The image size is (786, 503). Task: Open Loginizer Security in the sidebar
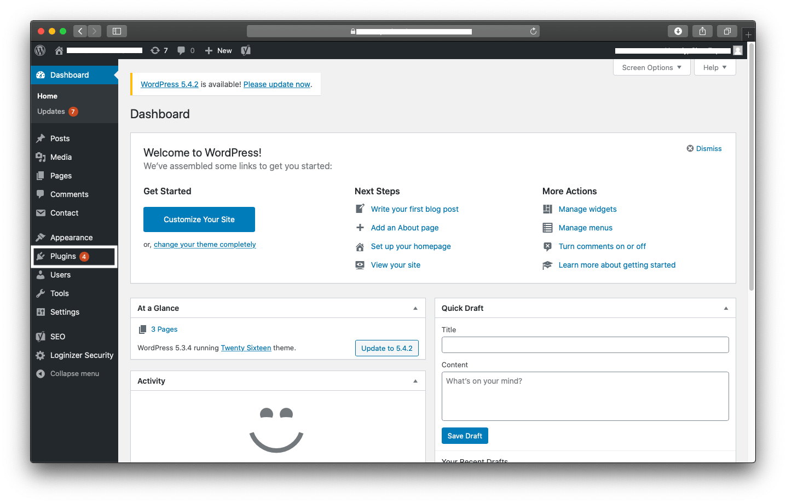coord(74,355)
